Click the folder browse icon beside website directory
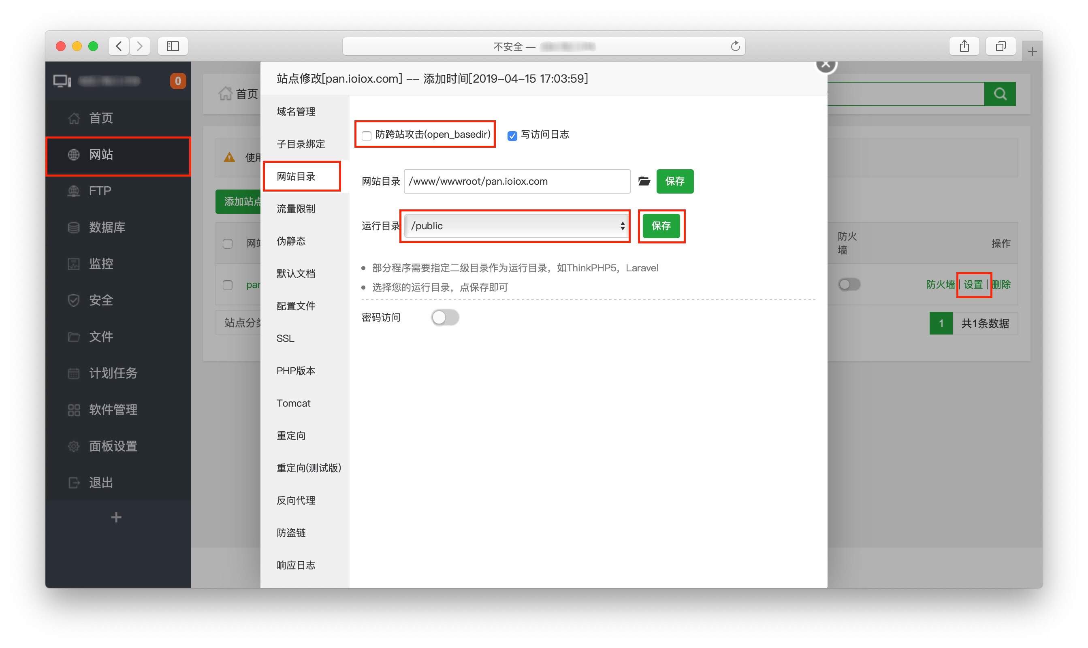1088x648 pixels. (644, 181)
